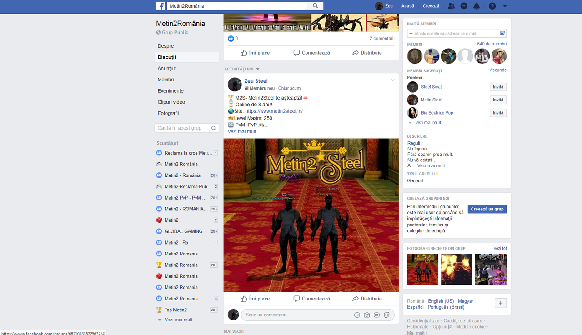Invite Steel Swat to the group
Viewport: 582px width, 335px height.
[x=498, y=87]
